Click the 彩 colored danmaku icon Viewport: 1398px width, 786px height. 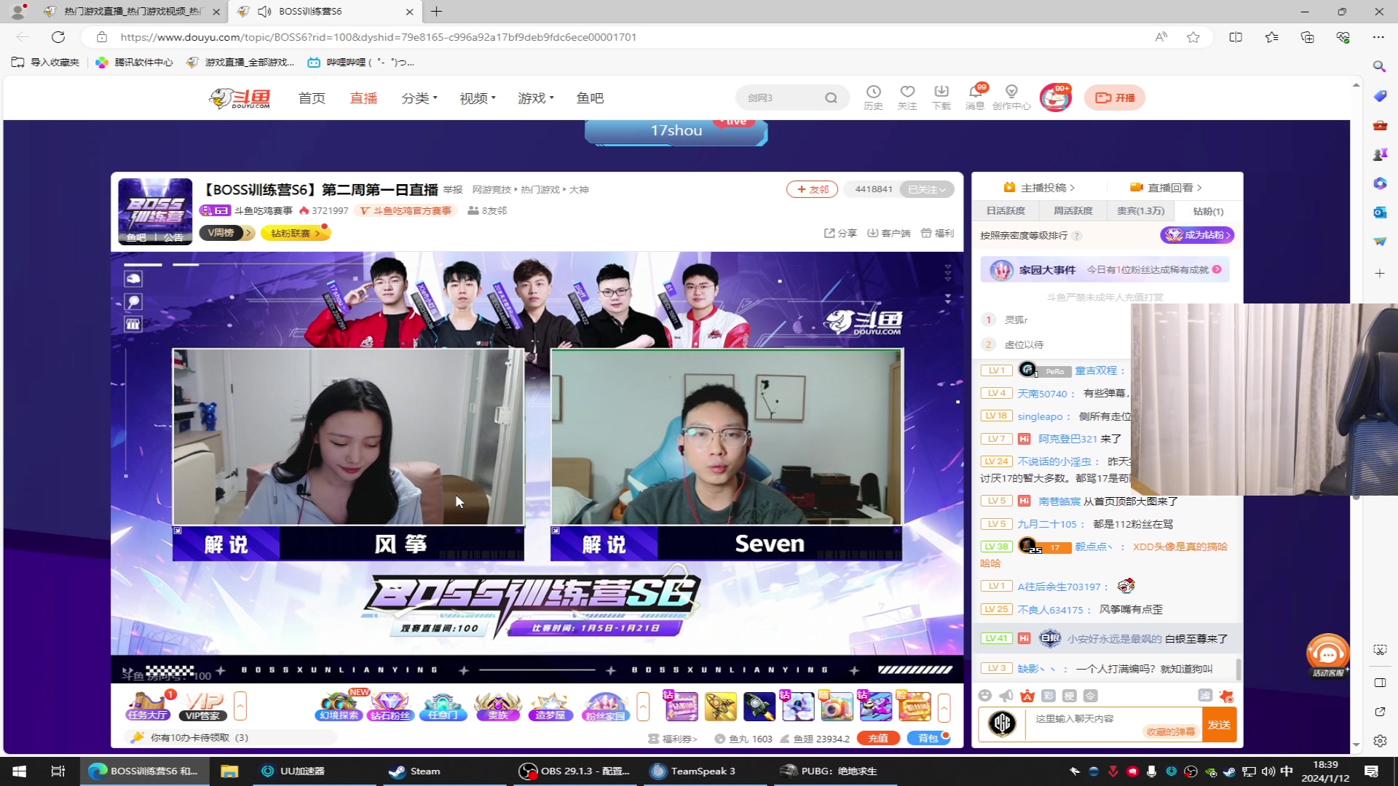click(x=1048, y=696)
